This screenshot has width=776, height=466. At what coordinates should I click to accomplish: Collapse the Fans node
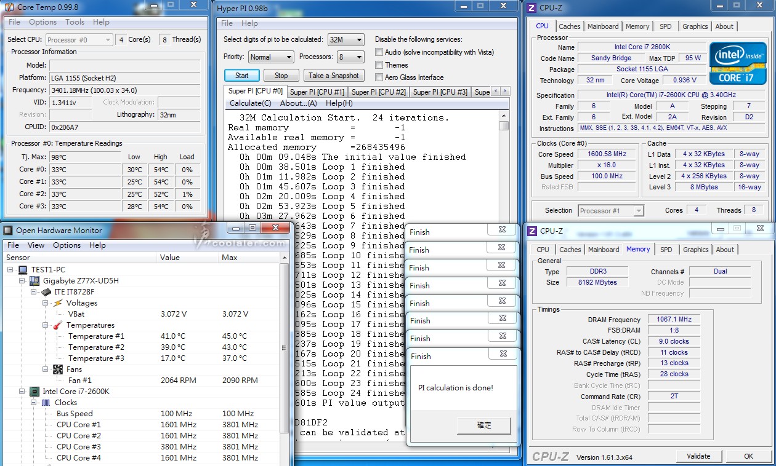coord(46,369)
